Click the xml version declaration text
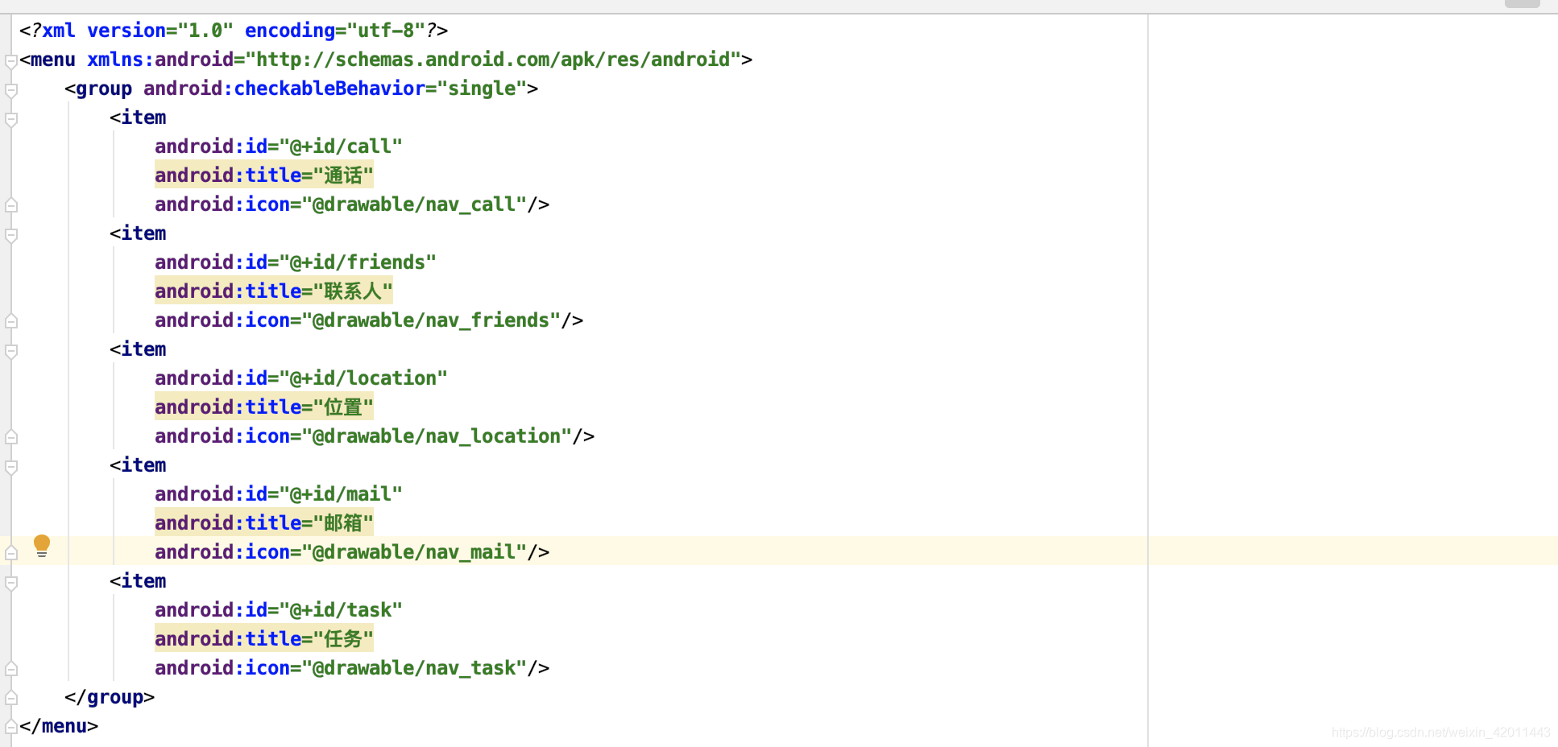The height and width of the screenshot is (747, 1558). 234,31
